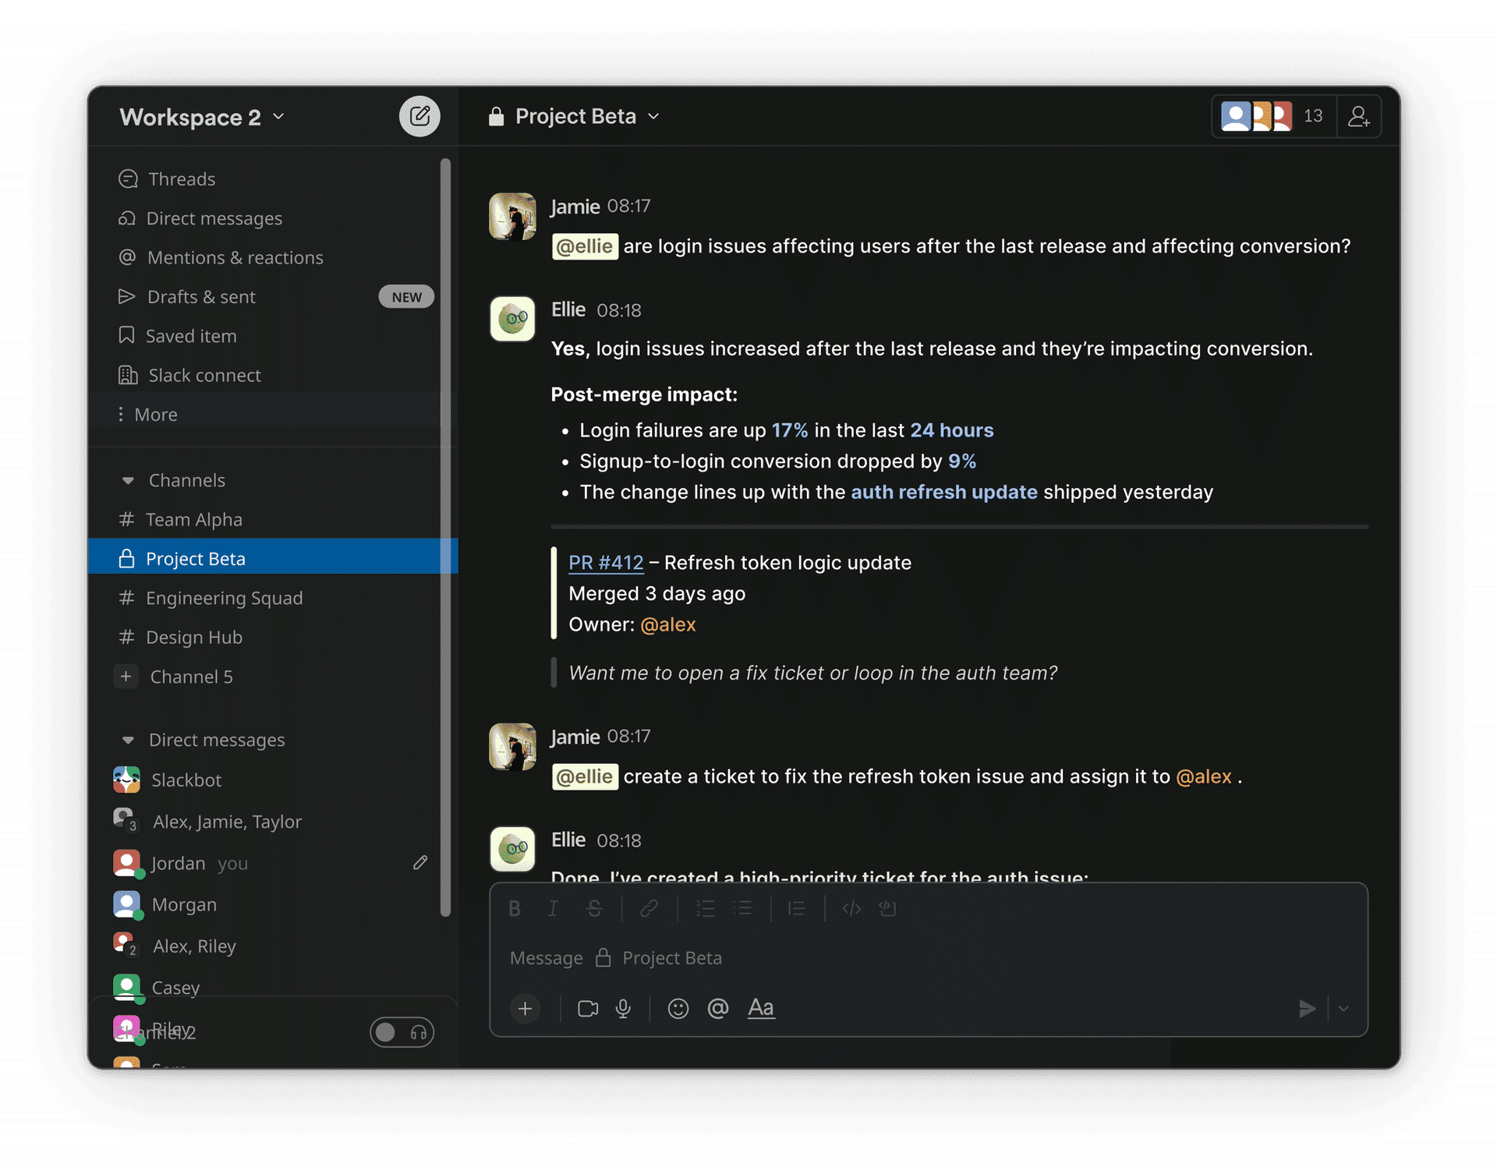This screenshot has height=1167, width=1497.
Task: Collapse the Channels section
Action: tap(128, 481)
